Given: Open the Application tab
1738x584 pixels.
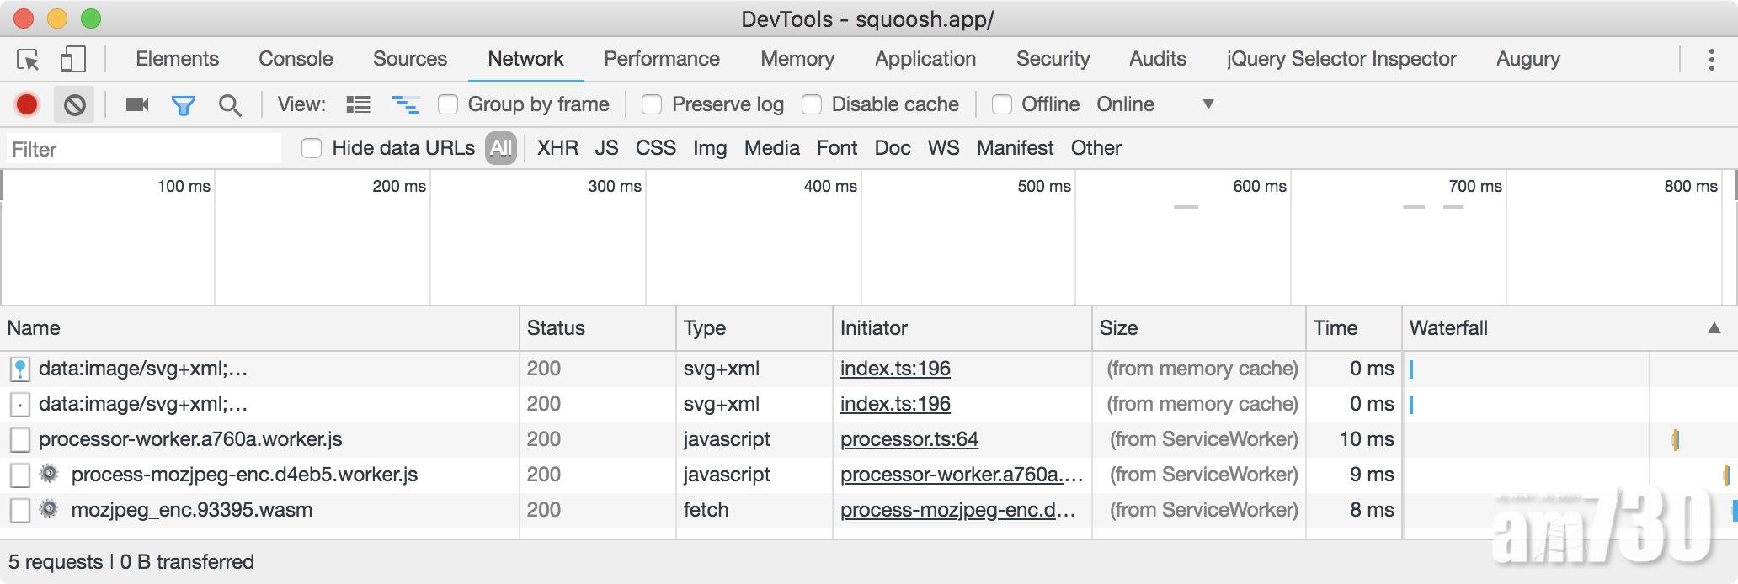Looking at the screenshot, I should coord(925,59).
